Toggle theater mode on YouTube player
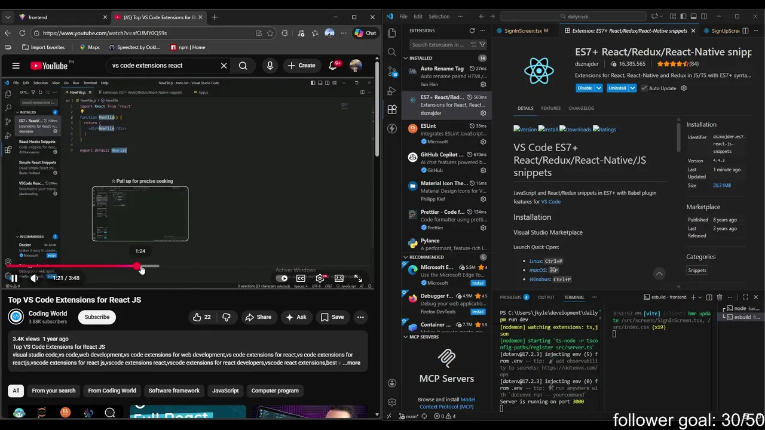 [x=339, y=278]
